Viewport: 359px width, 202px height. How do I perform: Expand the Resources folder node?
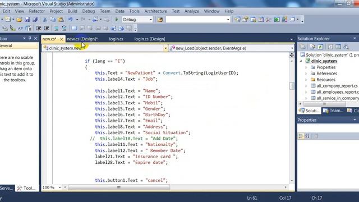pos(306,80)
